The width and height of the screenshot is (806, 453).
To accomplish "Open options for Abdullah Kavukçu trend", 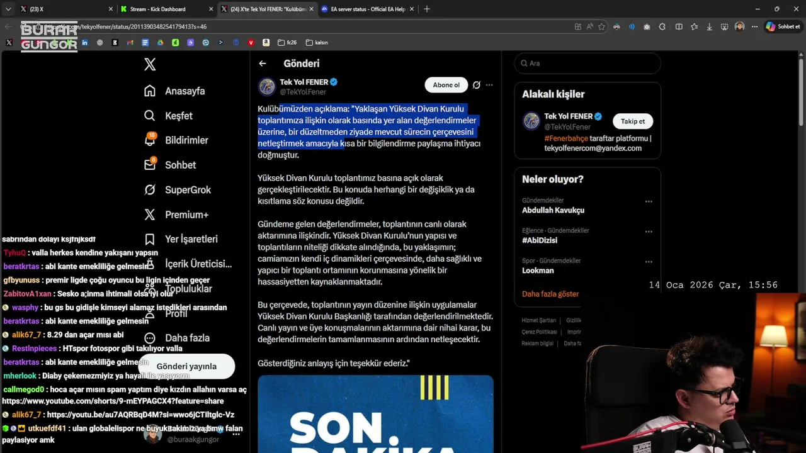I will (x=649, y=202).
